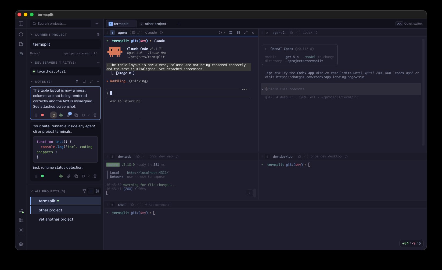Viewport: 442px width, 270px height.
Task: Delete the table layout note
Action: point(95,115)
